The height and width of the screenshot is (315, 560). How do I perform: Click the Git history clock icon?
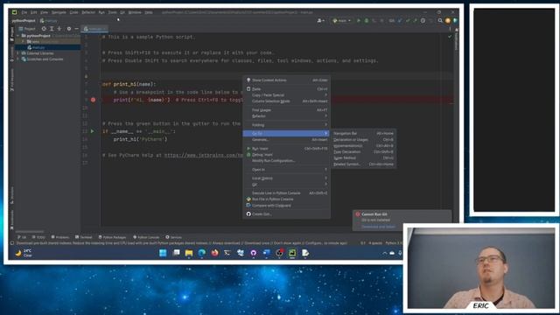pyautogui.click(x=423, y=21)
